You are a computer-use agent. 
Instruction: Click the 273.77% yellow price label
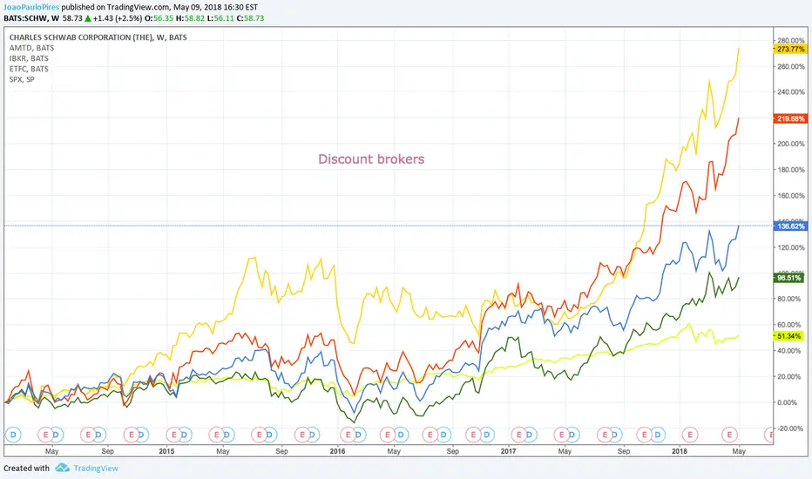[x=791, y=49]
